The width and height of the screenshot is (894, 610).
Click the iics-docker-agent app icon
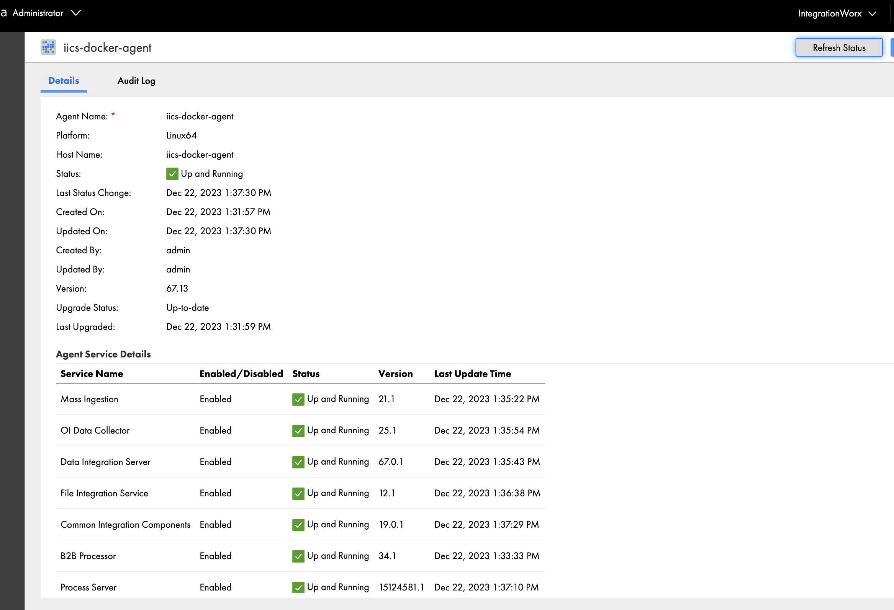coord(48,47)
